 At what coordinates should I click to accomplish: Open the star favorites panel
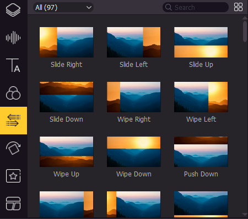click(x=13, y=176)
